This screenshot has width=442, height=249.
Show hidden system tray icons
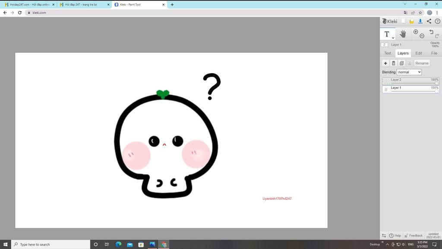pyautogui.click(x=387, y=245)
